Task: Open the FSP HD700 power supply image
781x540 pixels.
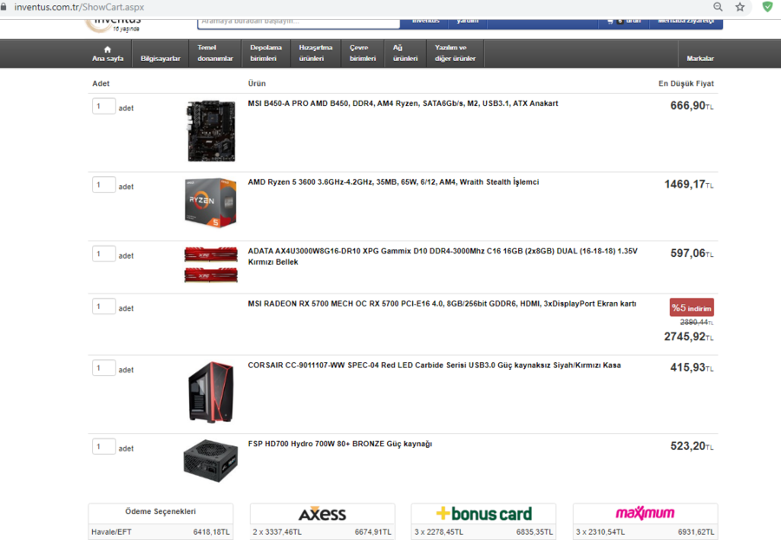Action: point(211,461)
